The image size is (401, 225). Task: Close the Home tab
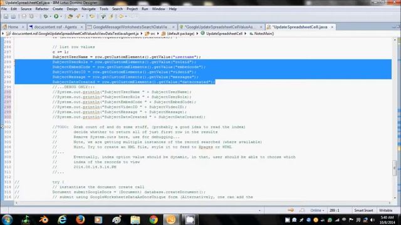pos(23,27)
